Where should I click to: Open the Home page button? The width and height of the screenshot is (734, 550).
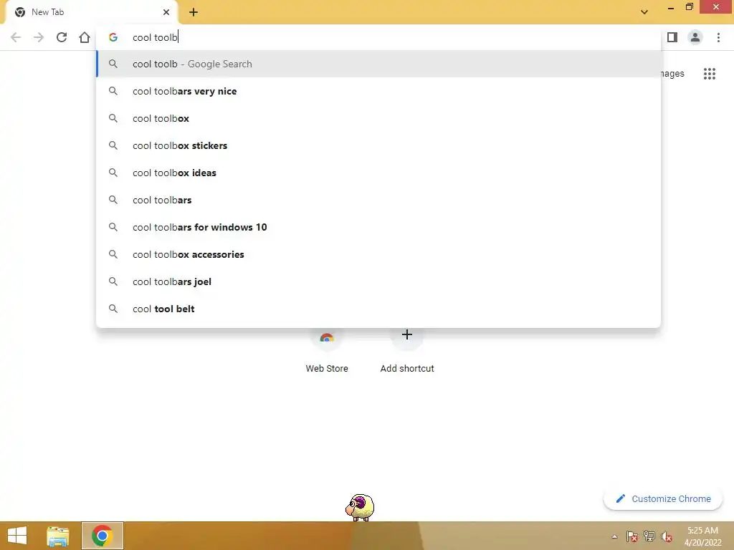[x=85, y=37]
